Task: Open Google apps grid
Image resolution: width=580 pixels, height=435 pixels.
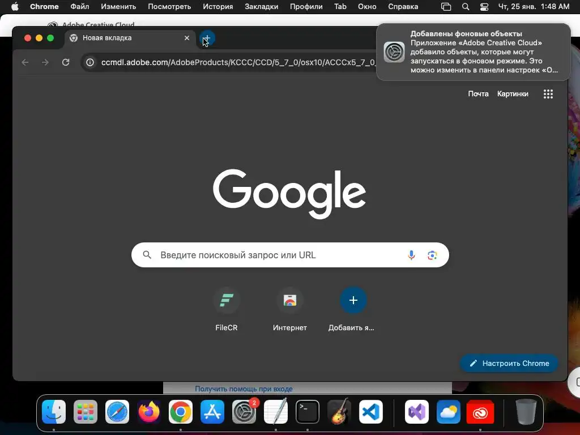Action: coord(548,94)
